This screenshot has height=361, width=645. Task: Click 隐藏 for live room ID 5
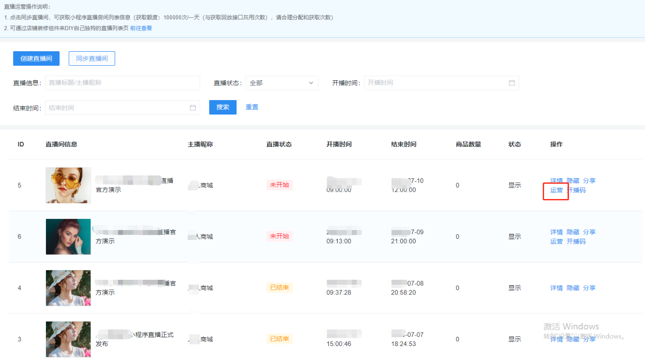(573, 181)
